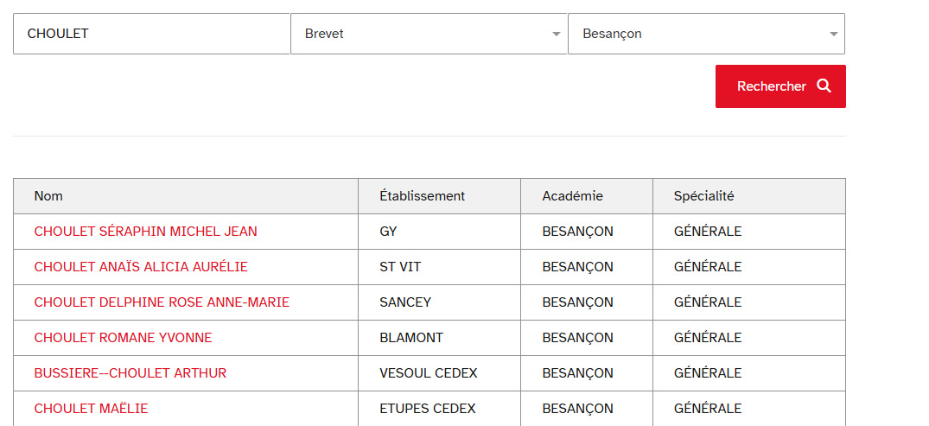The width and height of the screenshot is (929, 426).
Task: Click the arrow of the Besançon dropdown
Action: click(x=834, y=35)
